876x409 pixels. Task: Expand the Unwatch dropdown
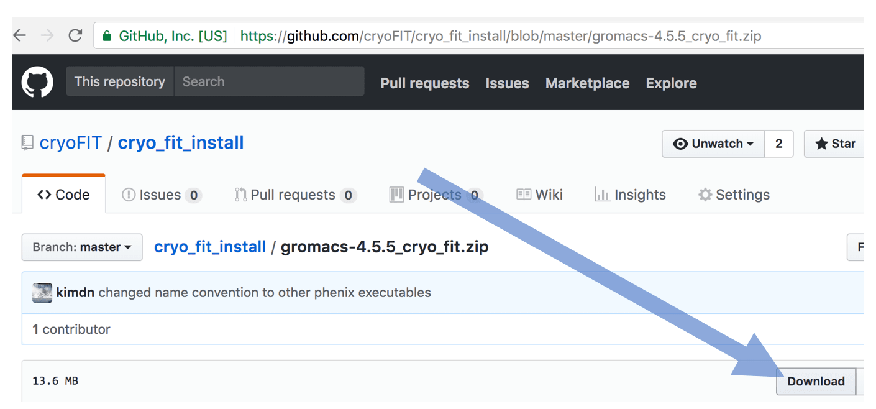click(x=713, y=144)
